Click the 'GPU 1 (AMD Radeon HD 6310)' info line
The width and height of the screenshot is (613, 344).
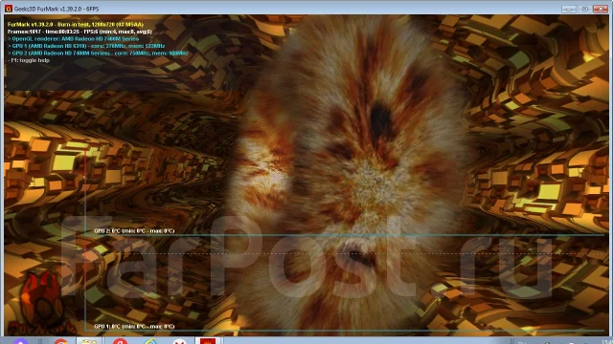(x=86, y=46)
